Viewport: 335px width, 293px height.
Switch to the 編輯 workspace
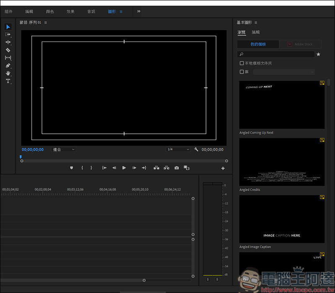29,12
